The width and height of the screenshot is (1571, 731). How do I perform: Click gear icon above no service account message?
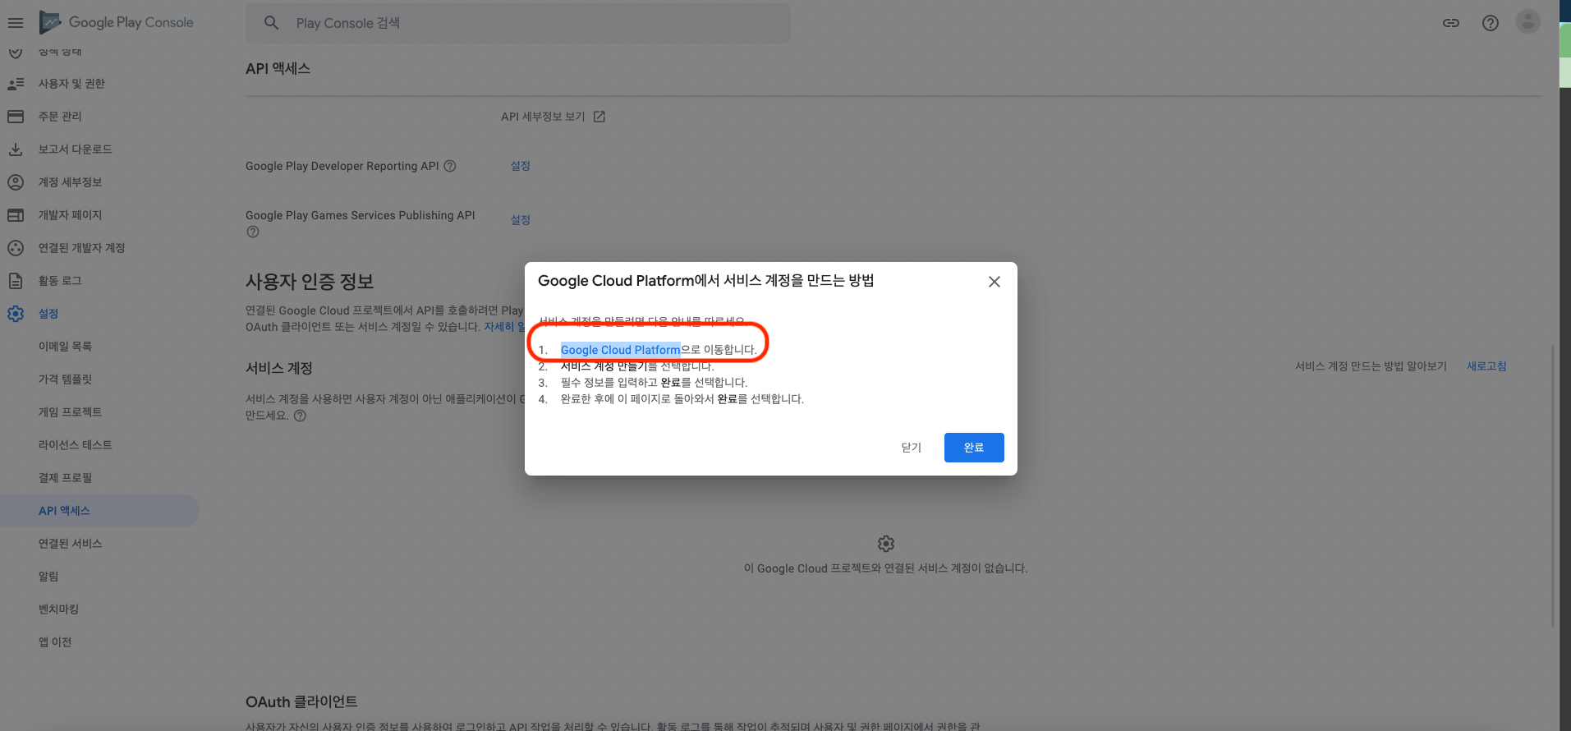coord(886,544)
